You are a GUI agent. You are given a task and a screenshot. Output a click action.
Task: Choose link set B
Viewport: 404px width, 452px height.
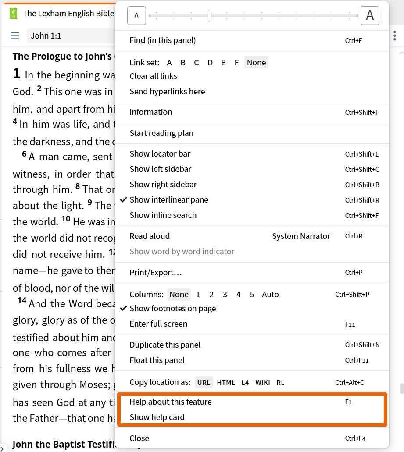point(183,63)
